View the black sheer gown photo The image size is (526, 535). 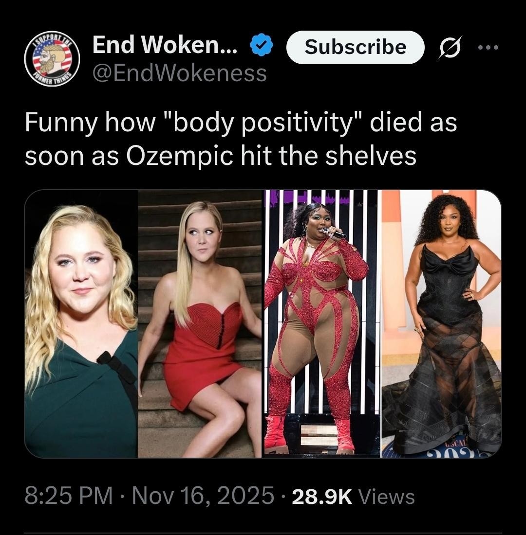(441, 324)
